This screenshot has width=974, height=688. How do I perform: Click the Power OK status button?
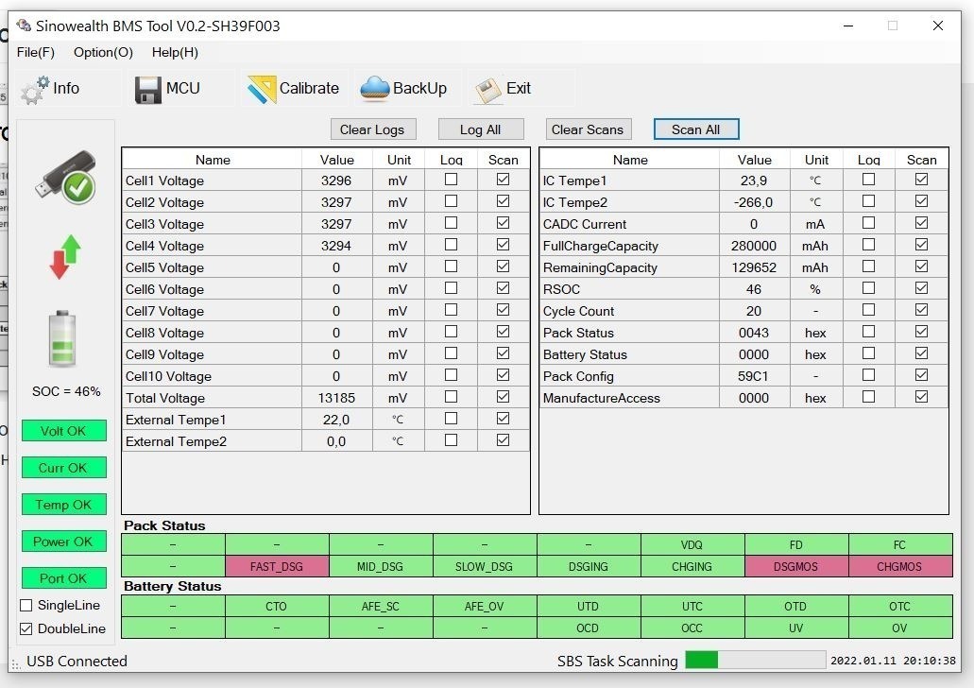tap(63, 542)
